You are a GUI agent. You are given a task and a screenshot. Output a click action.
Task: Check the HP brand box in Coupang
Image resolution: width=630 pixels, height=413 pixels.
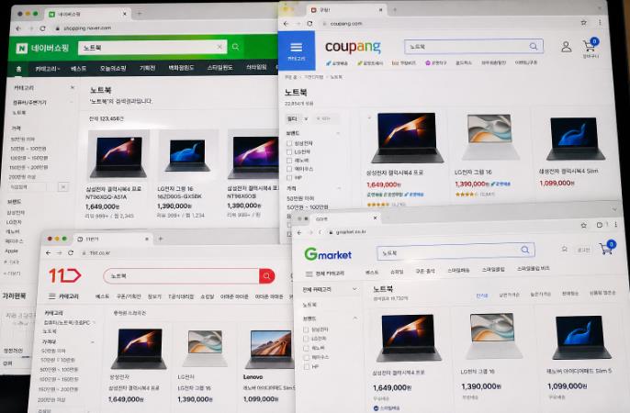point(289,177)
